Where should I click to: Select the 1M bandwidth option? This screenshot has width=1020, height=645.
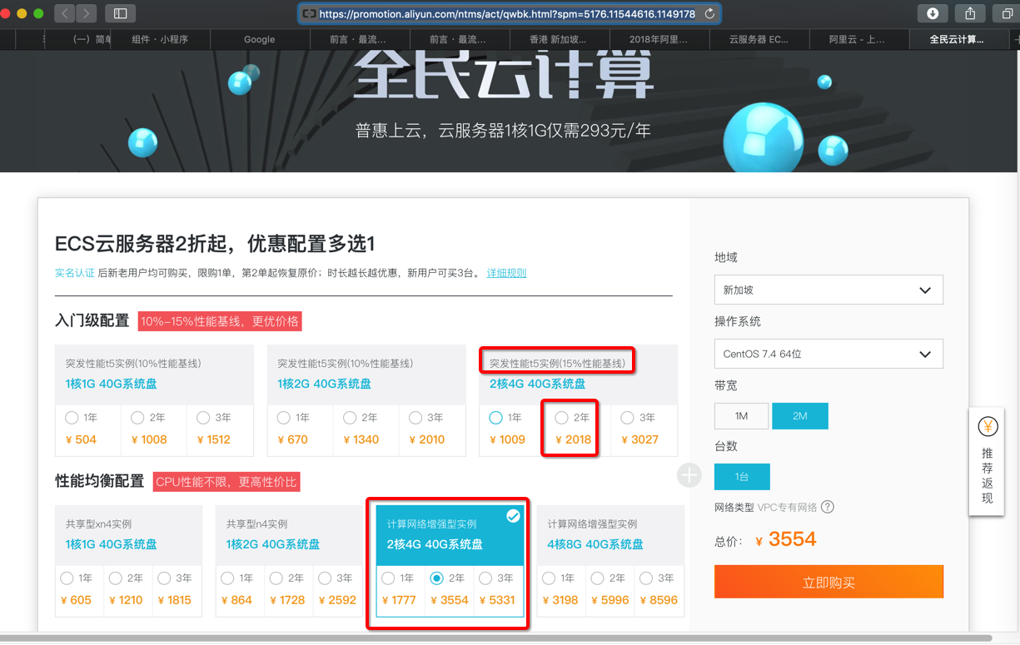[x=741, y=416]
